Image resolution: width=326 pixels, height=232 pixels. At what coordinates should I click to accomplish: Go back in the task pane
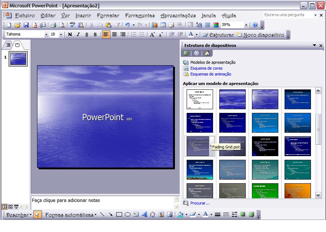tap(186, 54)
